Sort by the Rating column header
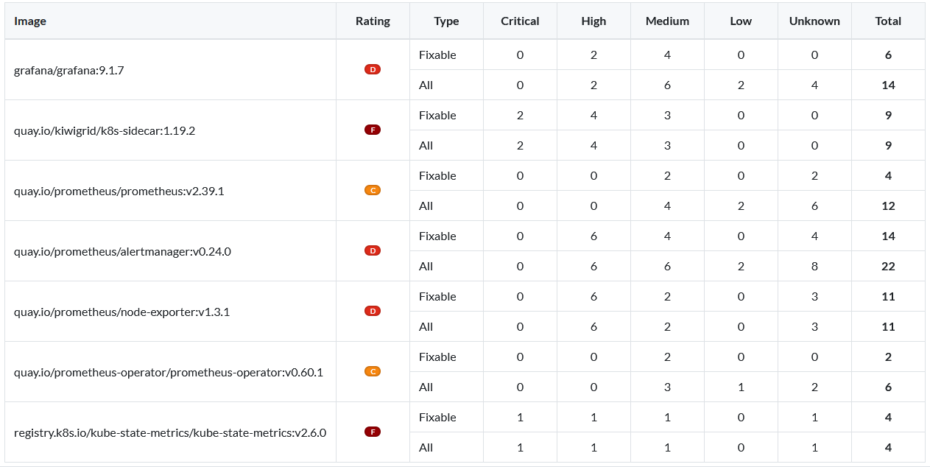 coord(373,21)
